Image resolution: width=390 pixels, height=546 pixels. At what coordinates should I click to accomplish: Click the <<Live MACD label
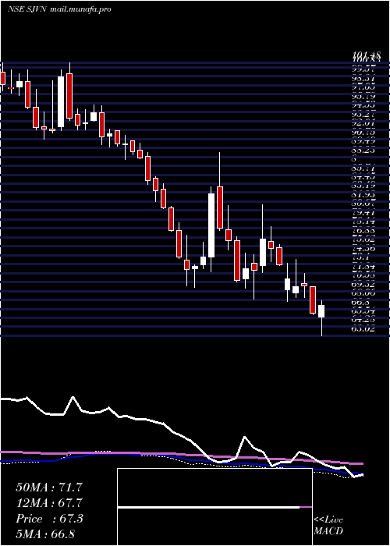click(x=328, y=526)
